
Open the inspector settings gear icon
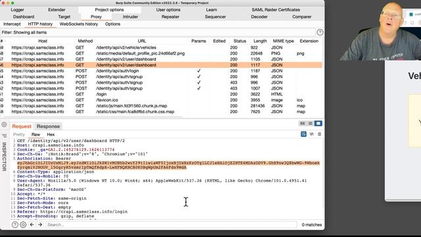pos(5,124)
